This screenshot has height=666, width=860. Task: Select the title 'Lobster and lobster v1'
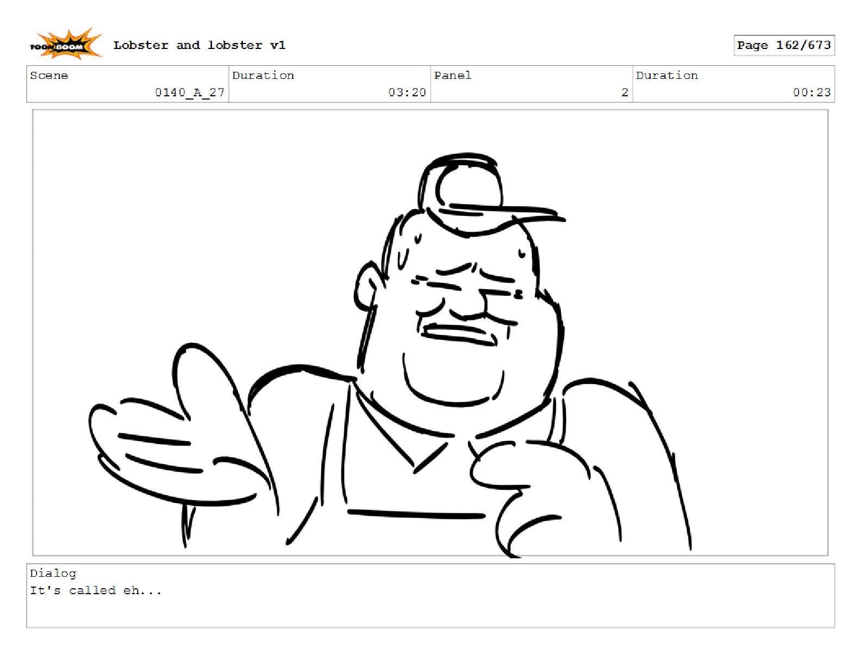pyautogui.click(x=199, y=45)
